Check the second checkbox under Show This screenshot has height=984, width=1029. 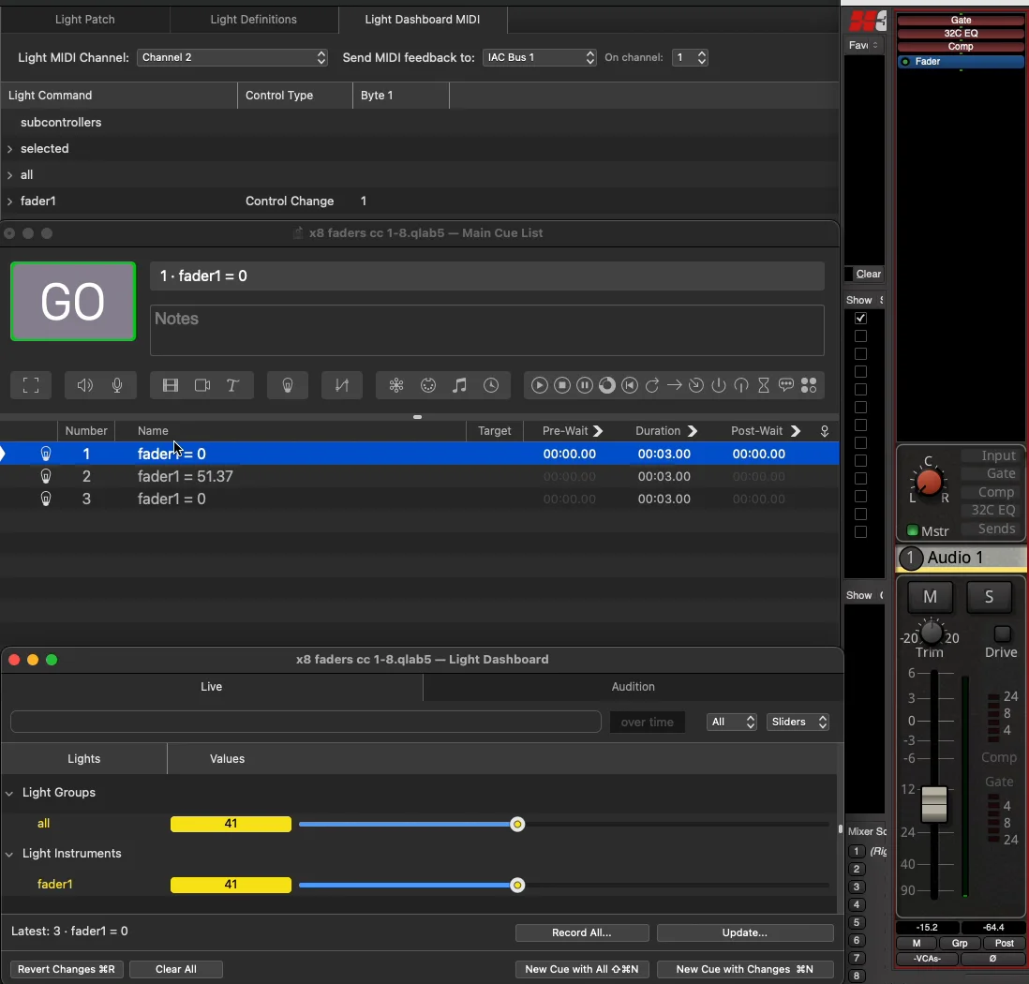pos(860,336)
